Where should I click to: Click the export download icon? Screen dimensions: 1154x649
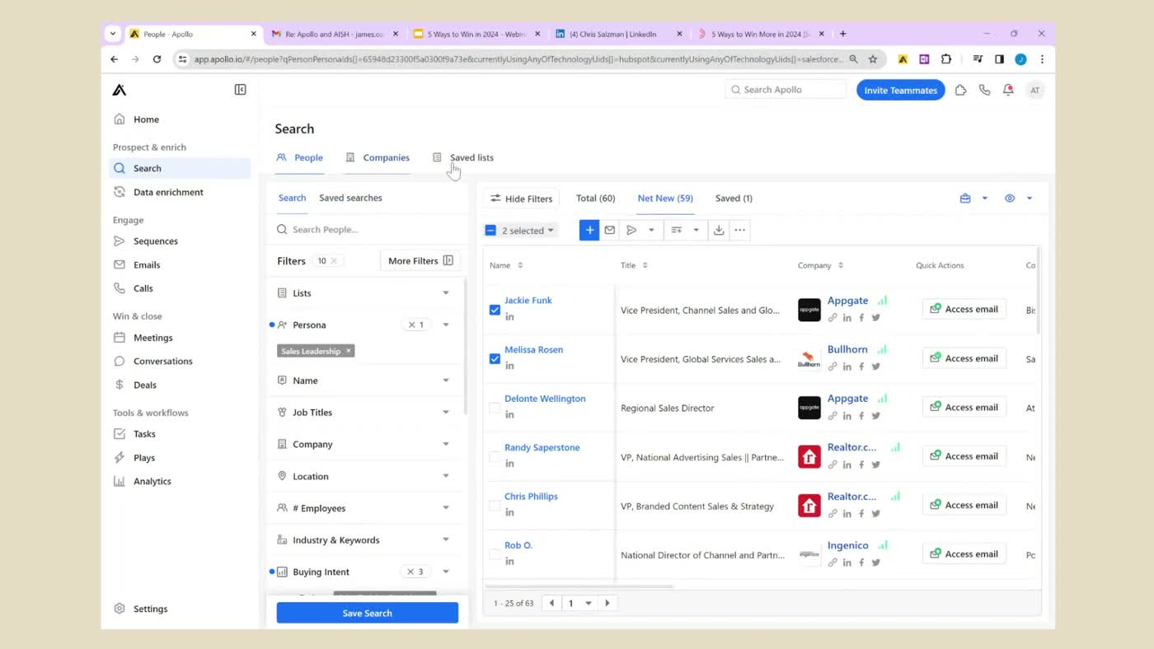[x=719, y=231]
